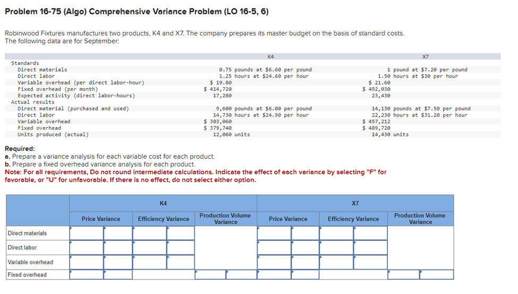Open K4 direct labor price variance F/U selector
This screenshot has height=294, width=518.
(x=118, y=247)
